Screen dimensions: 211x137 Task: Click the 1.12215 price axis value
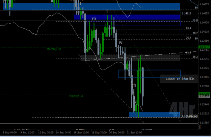(204, 113)
